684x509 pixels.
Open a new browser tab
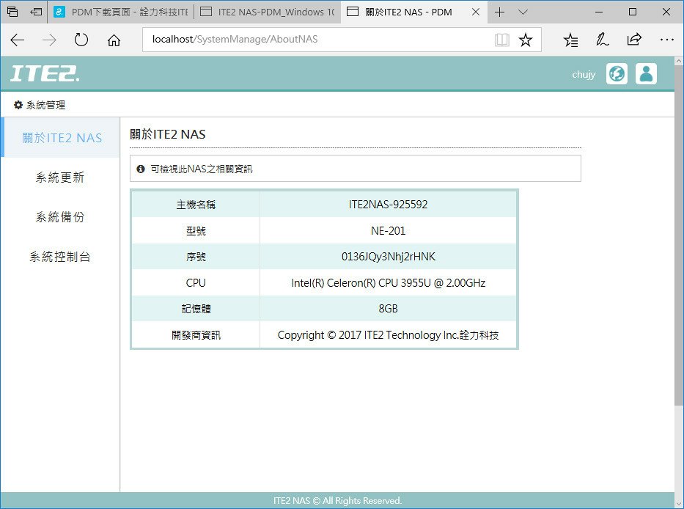pos(499,12)
